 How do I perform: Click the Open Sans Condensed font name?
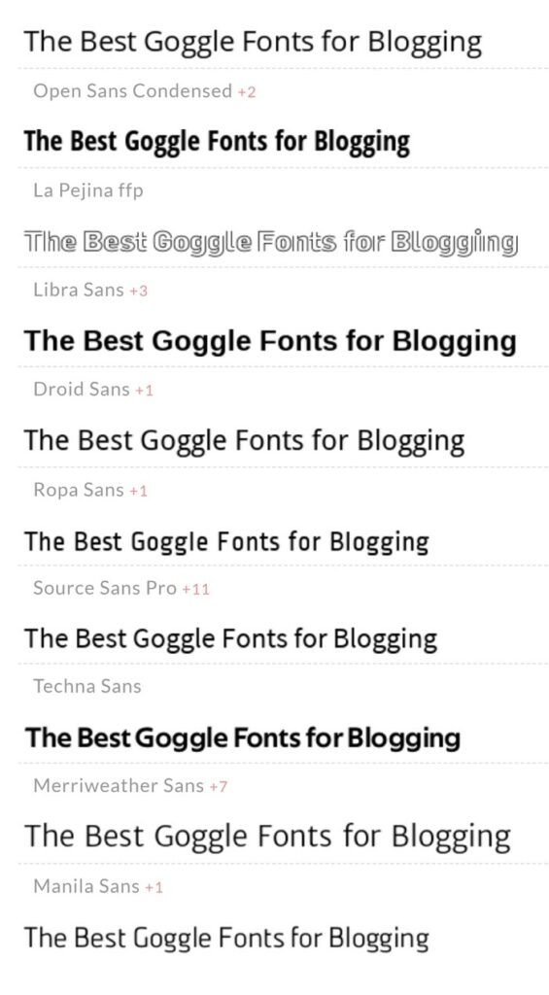(x=133, y=91)
